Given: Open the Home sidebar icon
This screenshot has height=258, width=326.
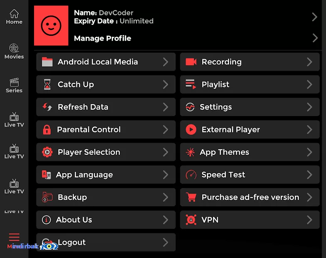Looking at the screenshot, I should pos(14,14).
